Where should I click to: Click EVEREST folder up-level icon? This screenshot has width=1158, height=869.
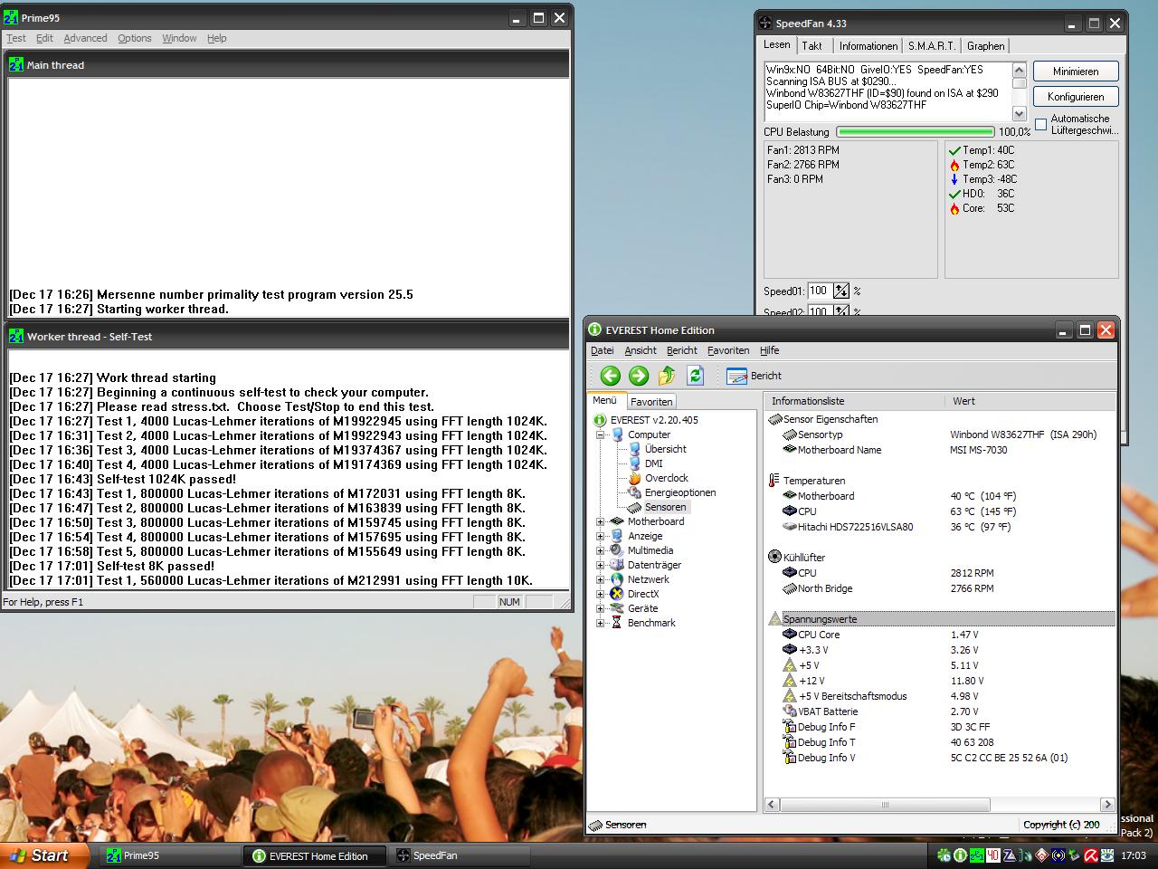(x=667, y=376)
